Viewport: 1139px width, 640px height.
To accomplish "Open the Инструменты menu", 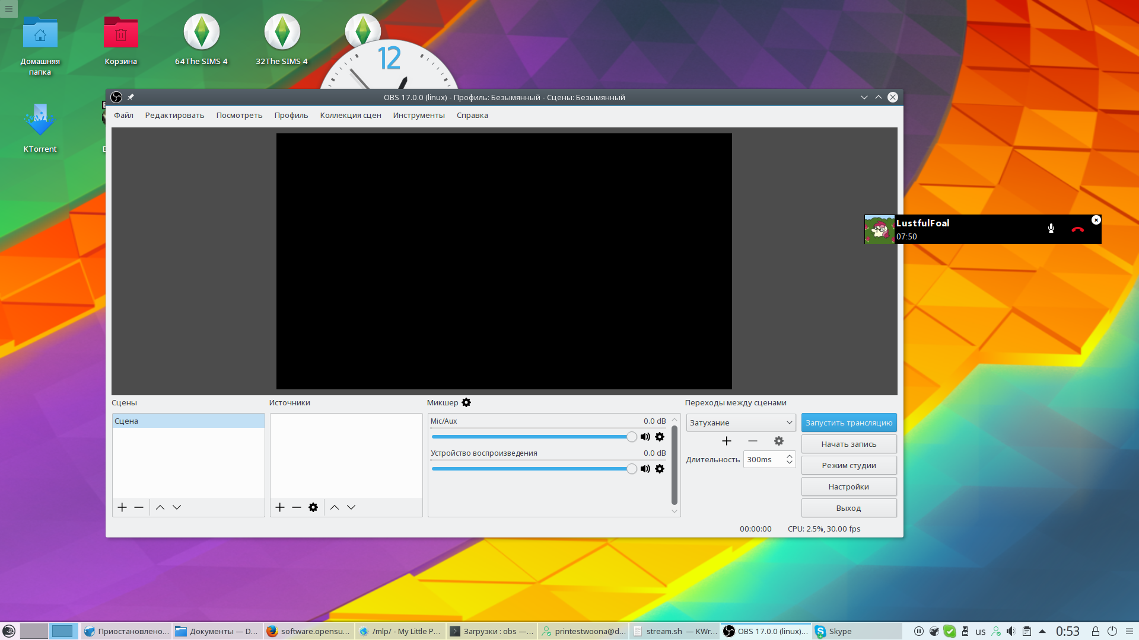I will [419, 116].
